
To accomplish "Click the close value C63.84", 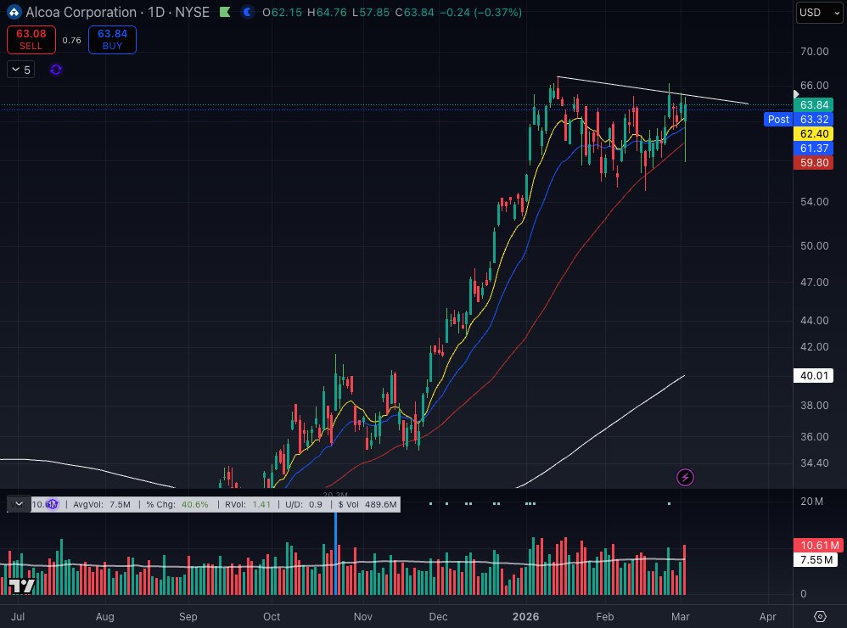I will (x=414, y=13).
